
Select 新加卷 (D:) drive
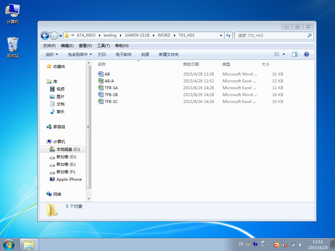(63, 157)
